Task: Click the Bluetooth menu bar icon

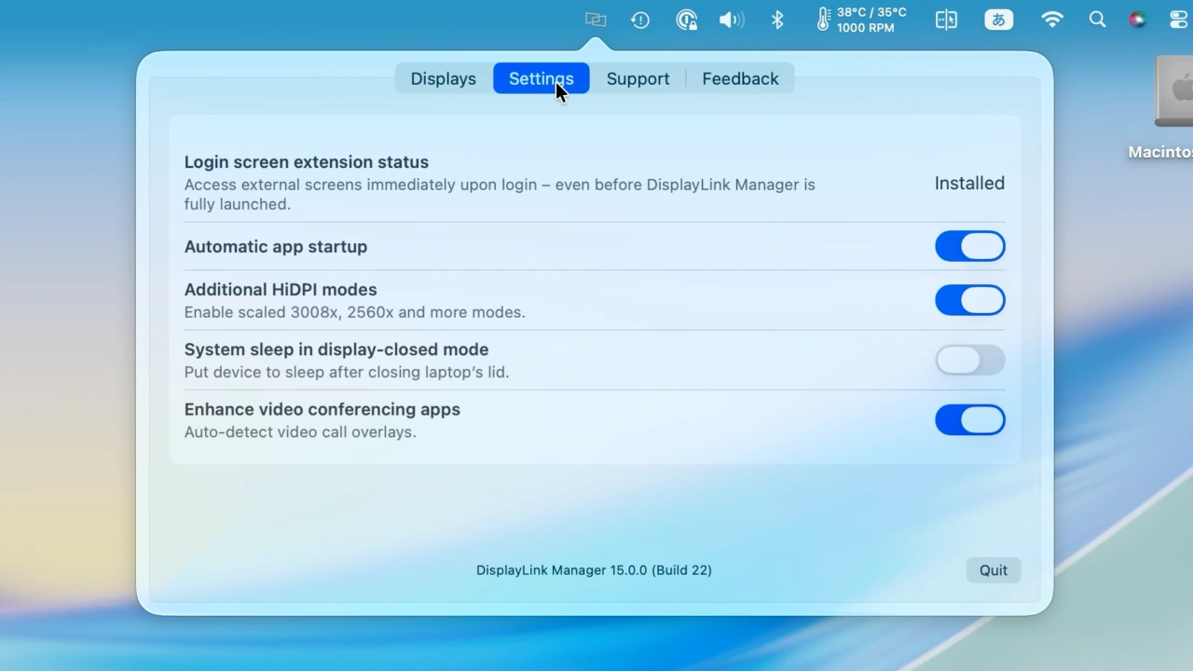Action: point(776,20)
